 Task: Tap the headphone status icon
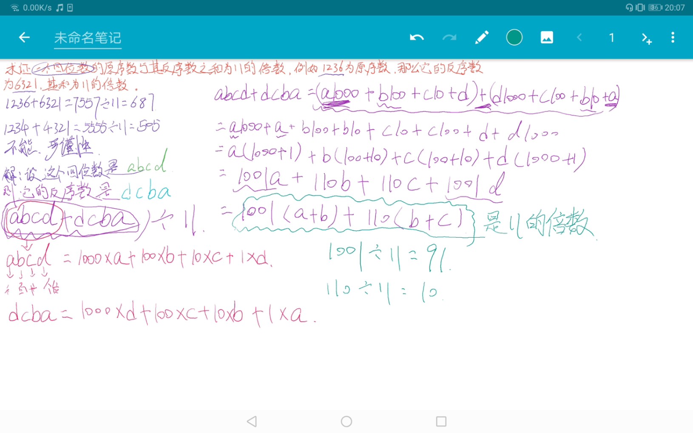coord(629,8)
